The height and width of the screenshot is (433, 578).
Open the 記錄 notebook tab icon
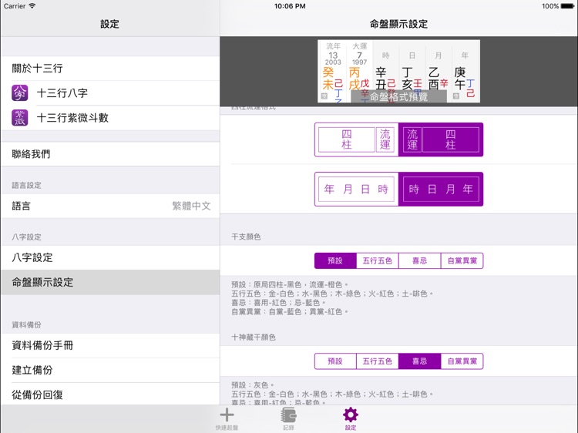[x=289, y=415]
